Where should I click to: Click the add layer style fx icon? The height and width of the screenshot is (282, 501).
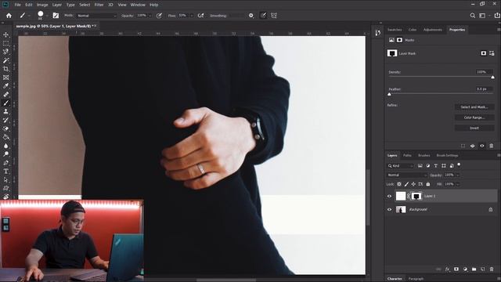click(447, 269)
